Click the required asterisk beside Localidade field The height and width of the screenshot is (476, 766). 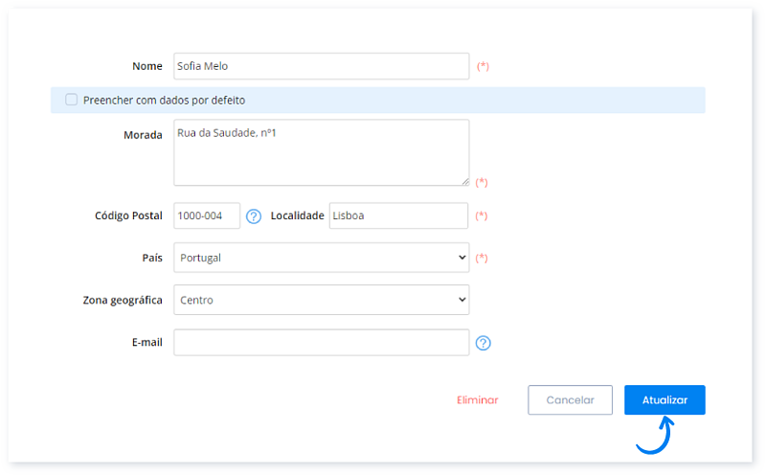482,216
